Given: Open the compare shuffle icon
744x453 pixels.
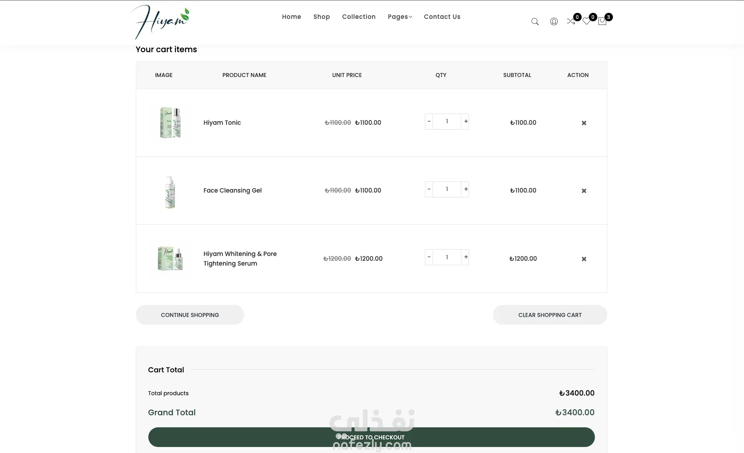Looking at the screenshot, I should tap(571, 21).
